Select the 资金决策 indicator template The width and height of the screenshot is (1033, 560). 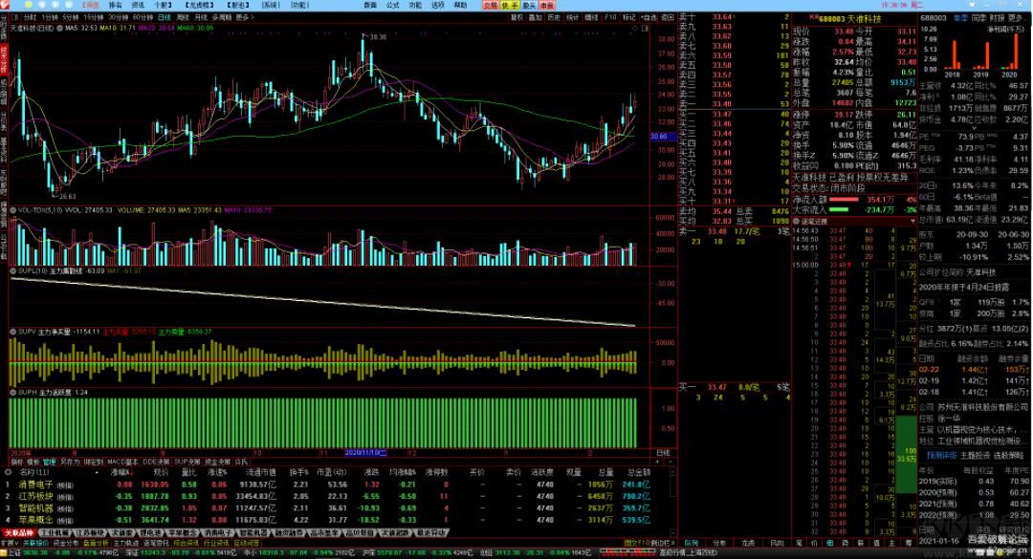tap(217, 462)
